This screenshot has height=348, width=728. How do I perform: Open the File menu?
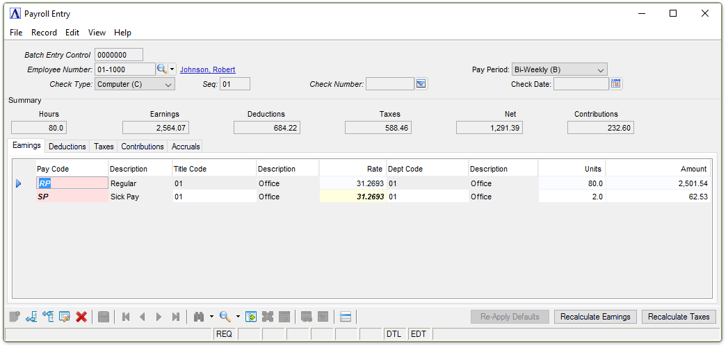pos(16,33)
